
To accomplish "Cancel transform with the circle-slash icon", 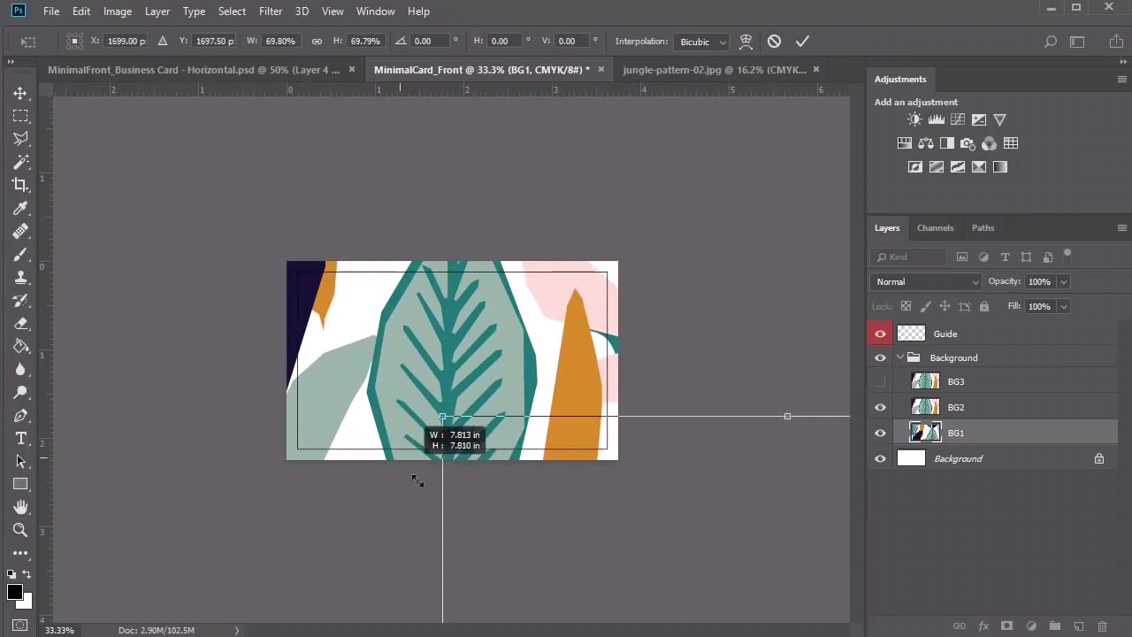I will 774,41.
